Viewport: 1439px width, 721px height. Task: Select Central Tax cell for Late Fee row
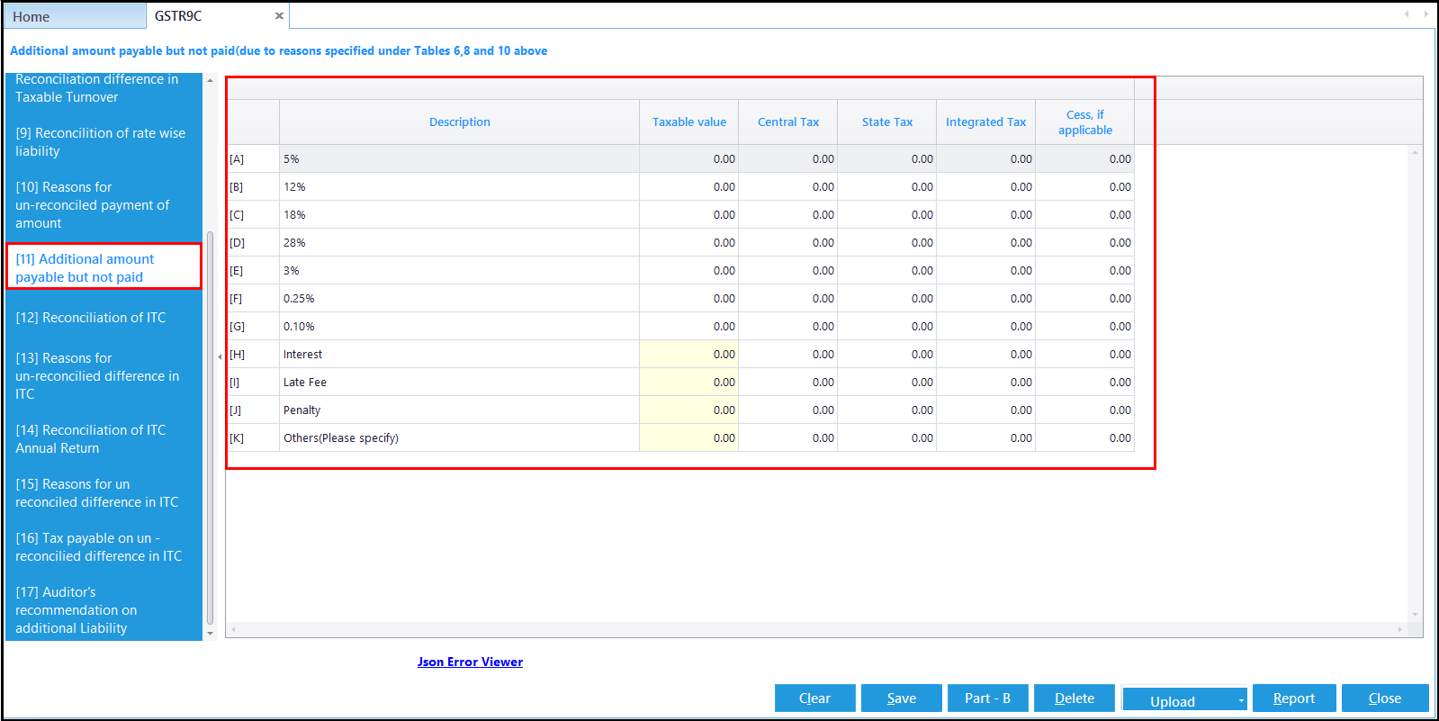click(788, 382)
